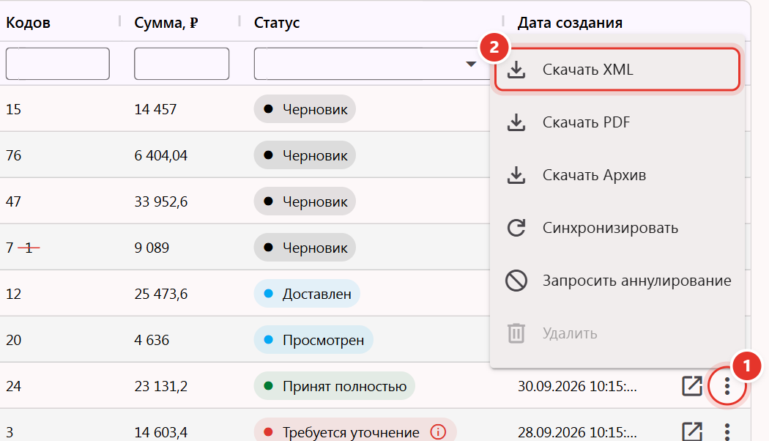This screenshot has height=441, width=769.
Task: Click the trash icon beside Удалить
Action: click(x=516, y=333)
